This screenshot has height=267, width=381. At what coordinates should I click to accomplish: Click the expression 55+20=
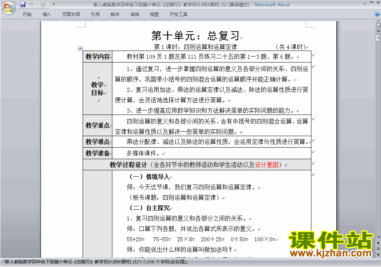pos(135,239)
